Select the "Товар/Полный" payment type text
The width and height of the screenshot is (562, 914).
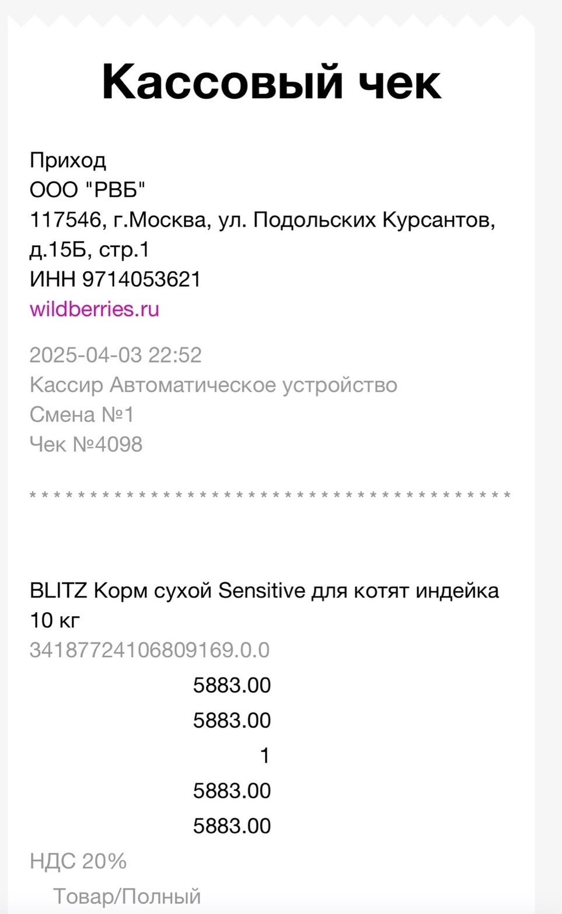[127, 896]
